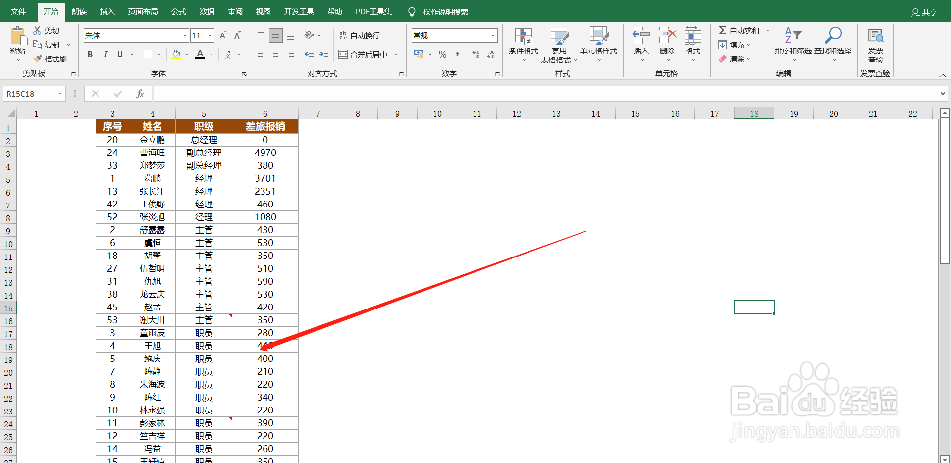Viewport: 951px width, 463px height.
Task: Toggle center text horizontally
Action: pos(276,54)
